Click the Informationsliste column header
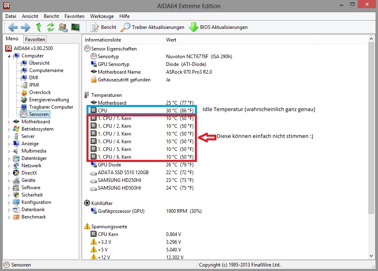The width and height of the screenshot is (378, 271). (123, 40)
